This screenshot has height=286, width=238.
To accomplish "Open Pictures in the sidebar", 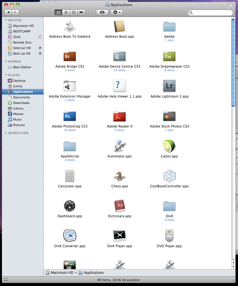I will click(x=23, y=125).
